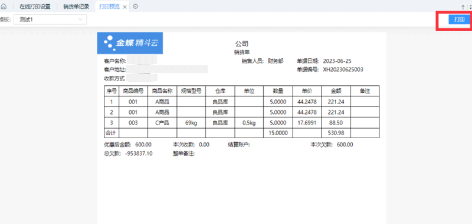Click the 单据编号 label
472x224 pixels.
click(x=308, y=70)
